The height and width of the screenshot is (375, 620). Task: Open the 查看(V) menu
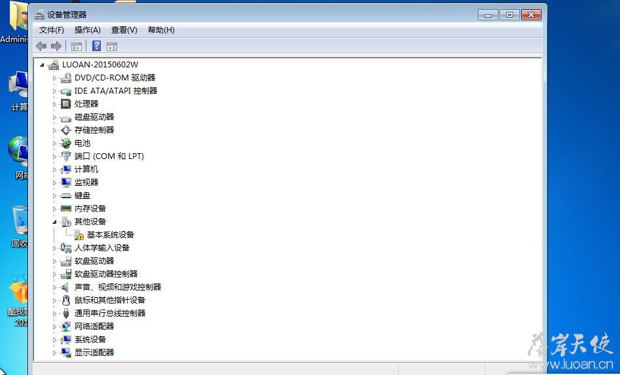[x=124, y=30]
